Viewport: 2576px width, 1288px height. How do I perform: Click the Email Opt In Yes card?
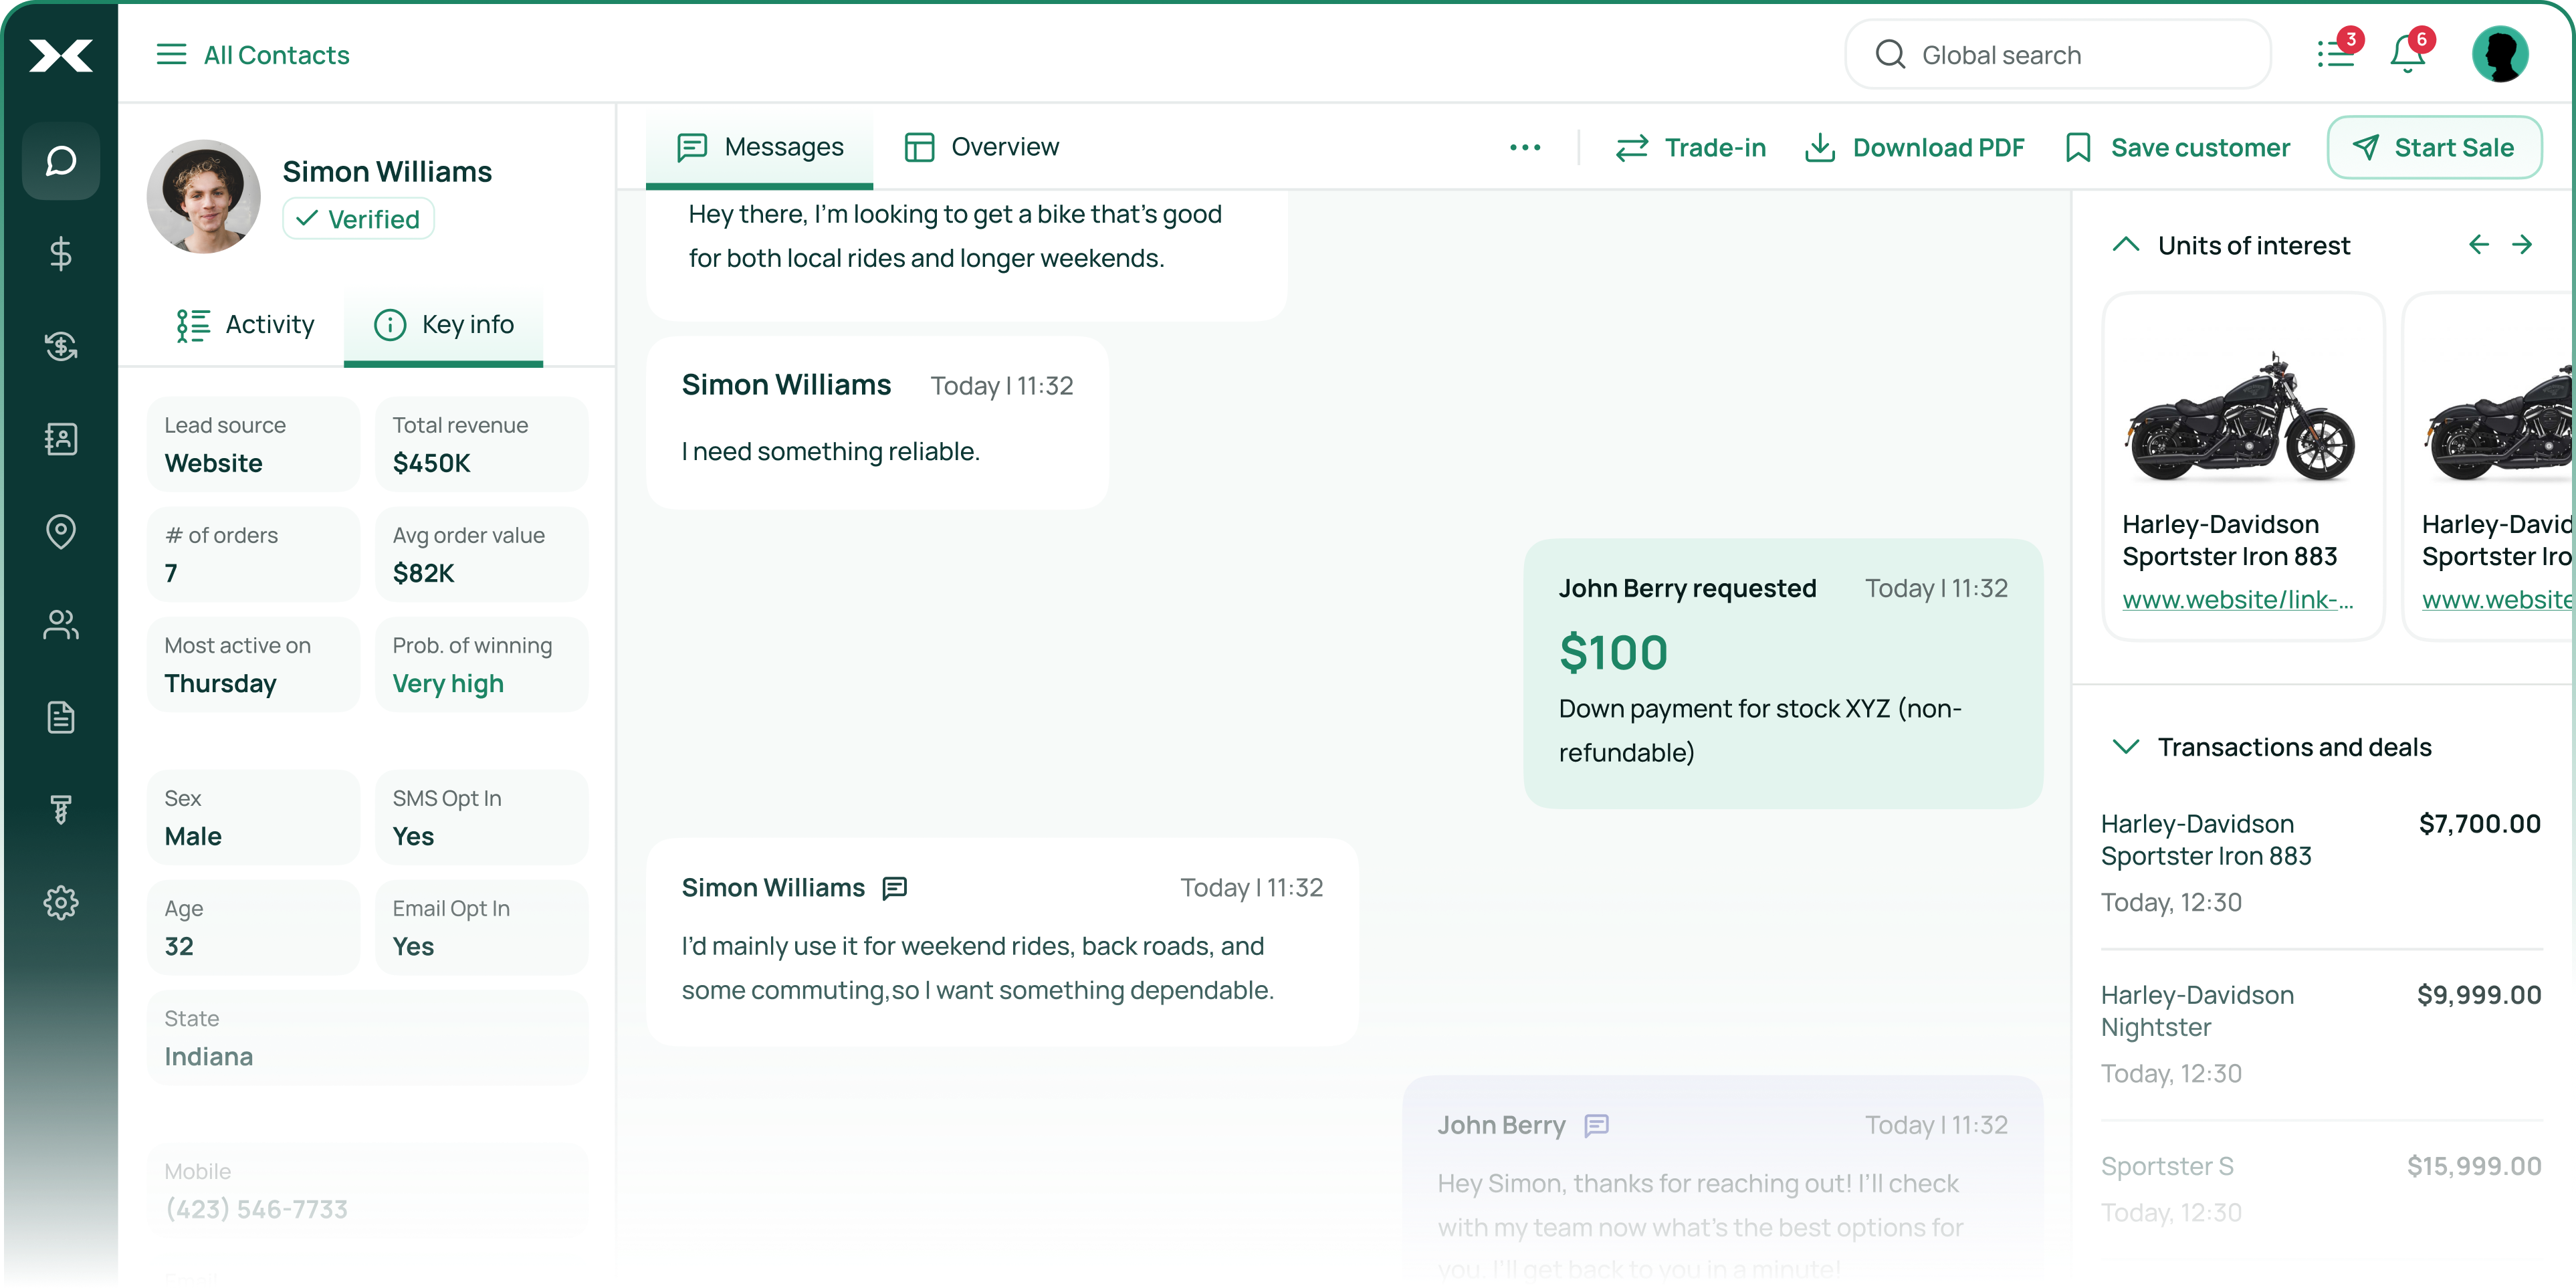click(x=482, y=927)
